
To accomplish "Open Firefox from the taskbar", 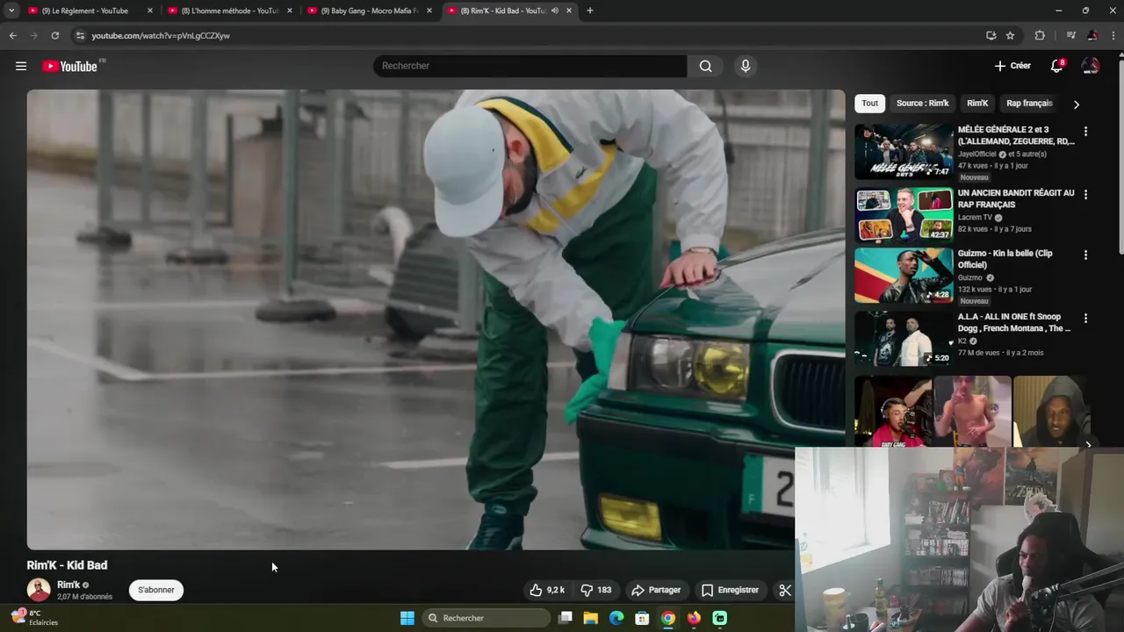I will 694,618.
